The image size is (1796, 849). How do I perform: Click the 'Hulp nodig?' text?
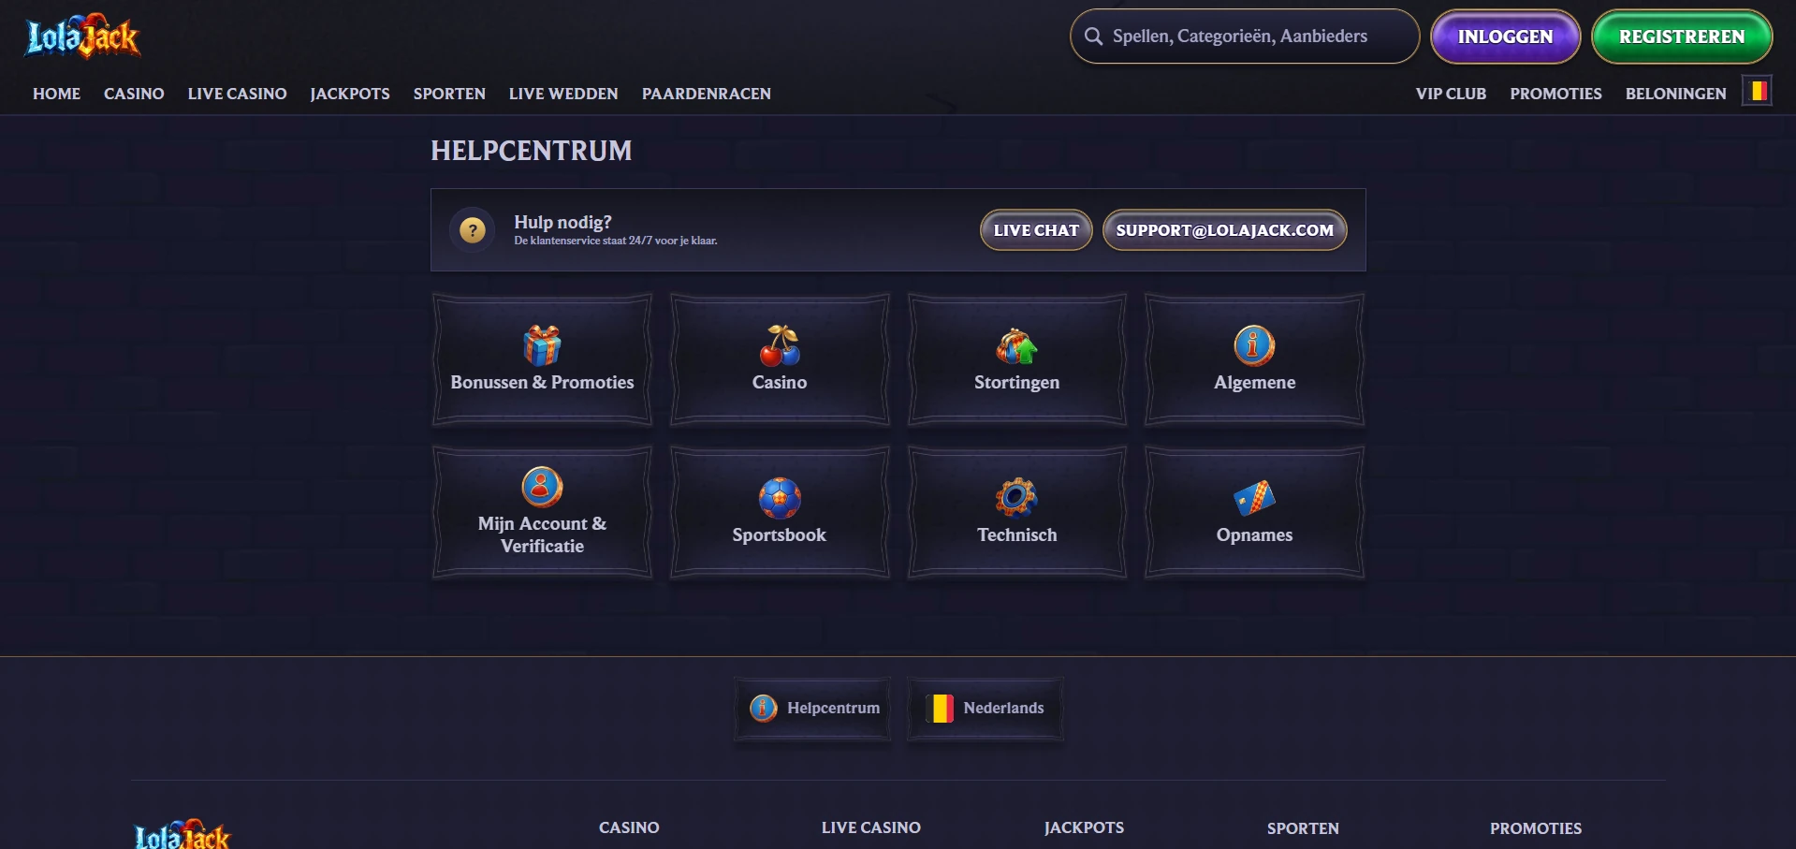click(x=562, y=222)
